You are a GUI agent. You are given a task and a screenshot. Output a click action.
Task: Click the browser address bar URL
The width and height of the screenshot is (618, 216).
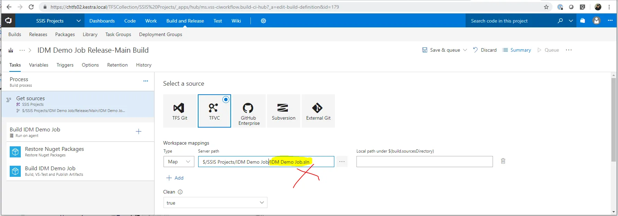coord(195,7)
